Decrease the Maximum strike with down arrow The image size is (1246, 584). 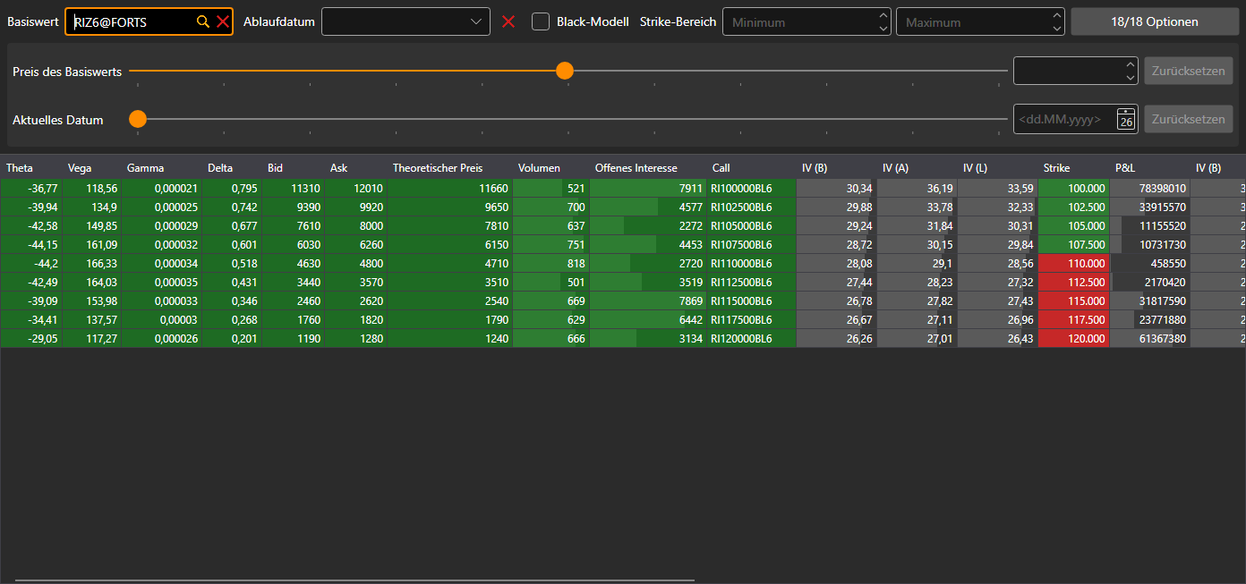(x=1058, y=29)
